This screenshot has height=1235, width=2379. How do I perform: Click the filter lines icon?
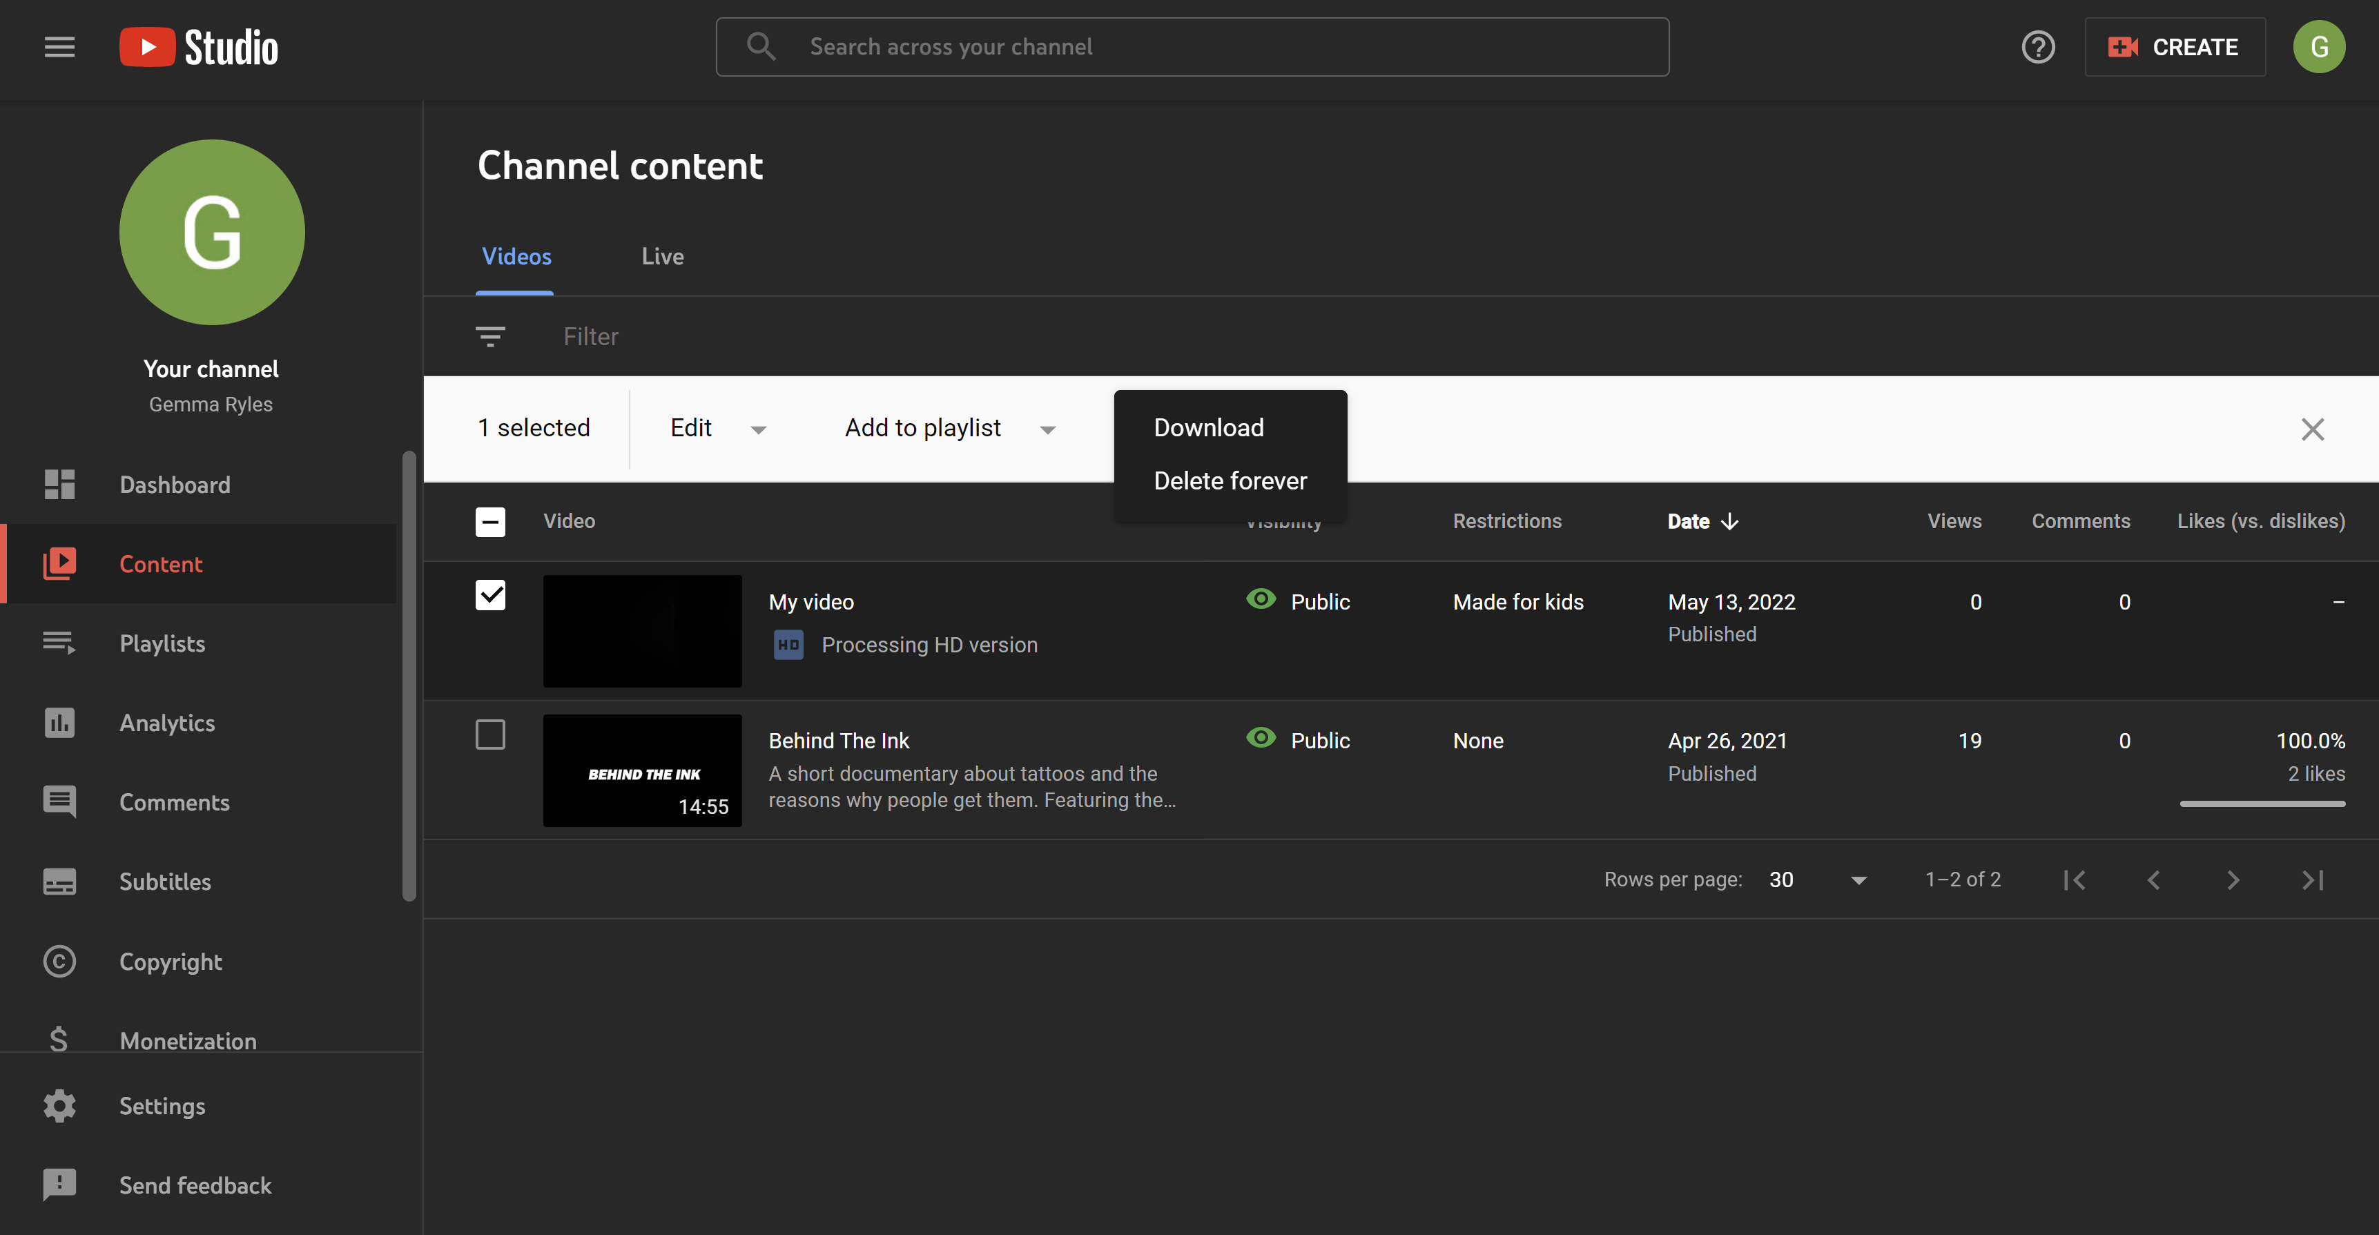tap(490, 336)
